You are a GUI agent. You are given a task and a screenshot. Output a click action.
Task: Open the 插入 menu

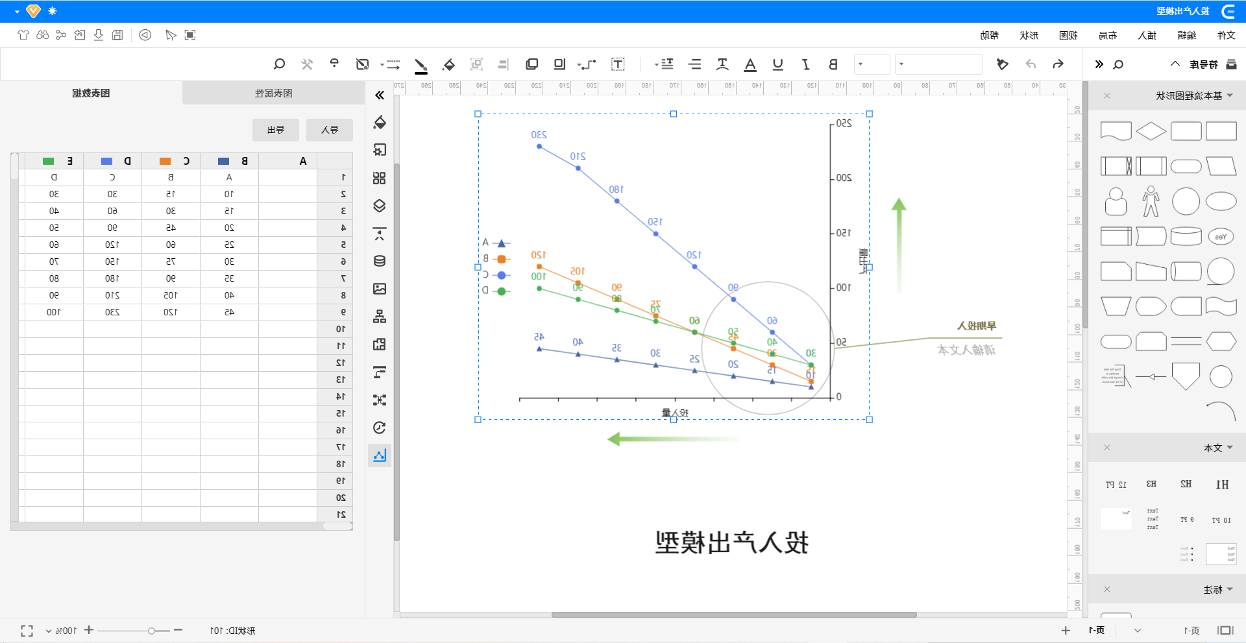[1147, 35]
